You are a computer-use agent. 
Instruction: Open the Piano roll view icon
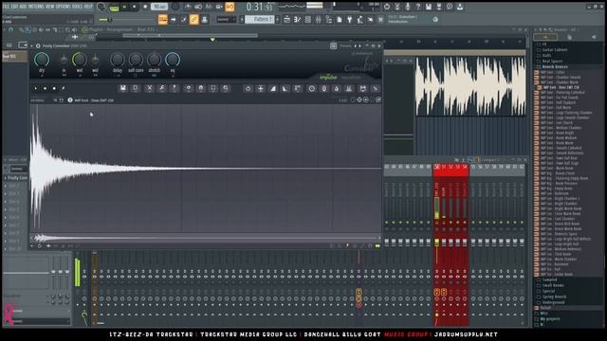[297, 19]
